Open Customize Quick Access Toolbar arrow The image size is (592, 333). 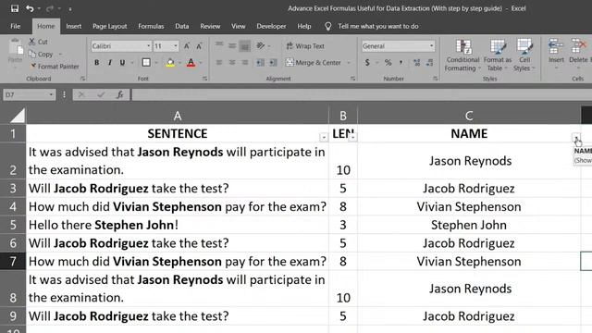(70, 8)
